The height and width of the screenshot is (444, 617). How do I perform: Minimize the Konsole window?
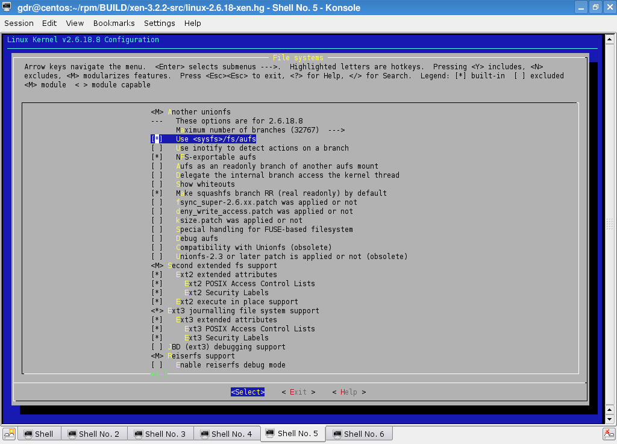(580, 8)
